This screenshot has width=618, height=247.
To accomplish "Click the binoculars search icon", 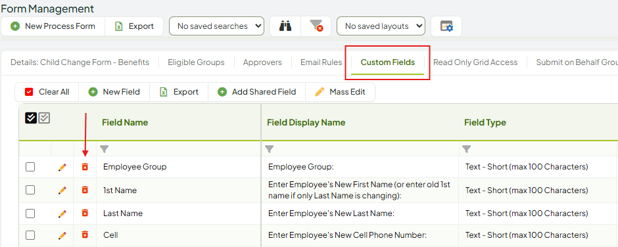I will (x=285, y=26).
